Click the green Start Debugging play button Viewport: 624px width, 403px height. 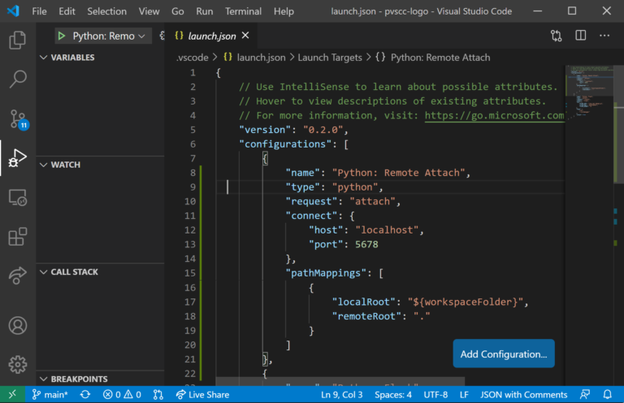tap(62, 36)
